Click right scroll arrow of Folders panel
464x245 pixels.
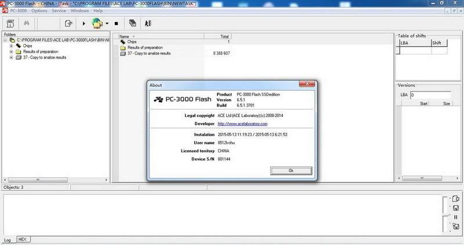[106, 180]
